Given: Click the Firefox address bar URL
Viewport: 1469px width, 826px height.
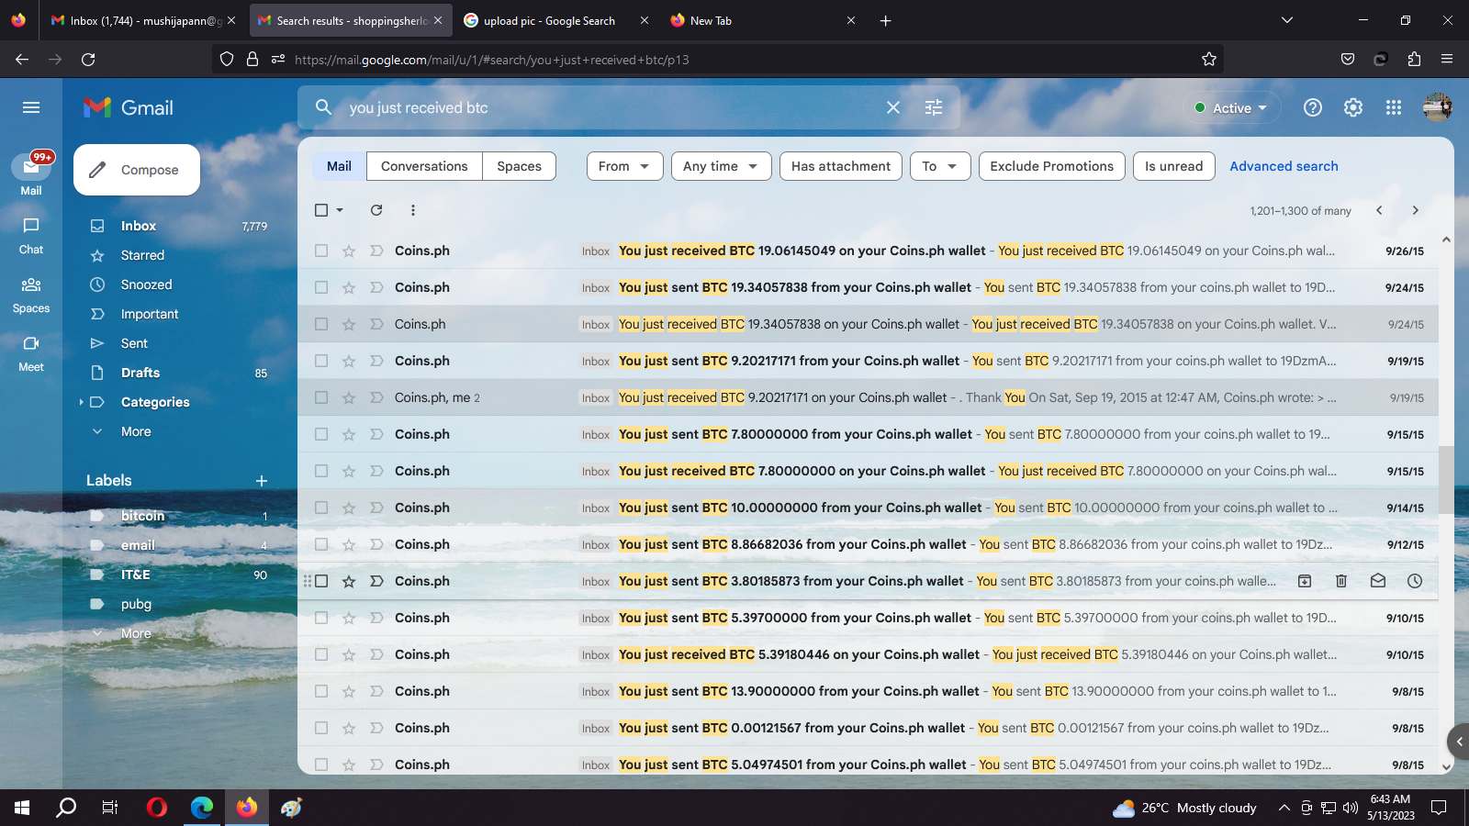Looking at the screenshot, I should click(x=492, y=60).
